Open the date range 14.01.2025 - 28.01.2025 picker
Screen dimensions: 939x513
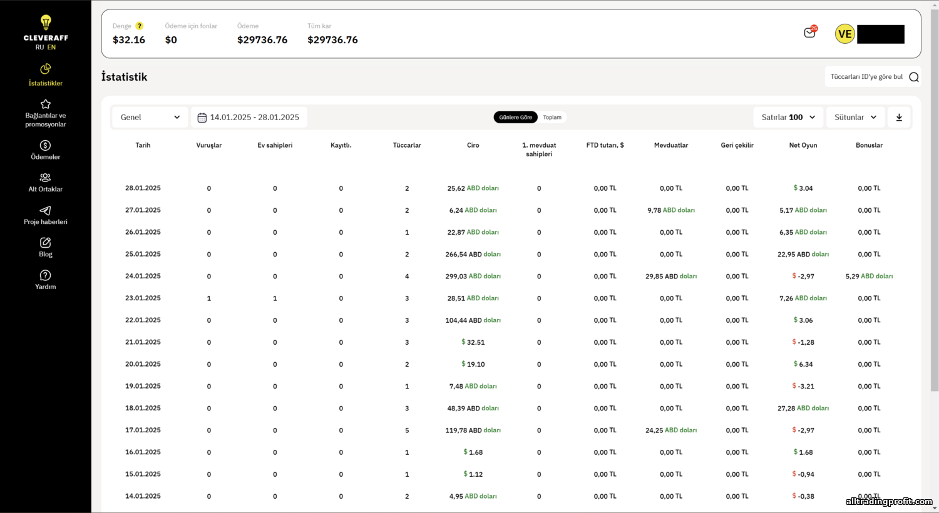[249, 117]
